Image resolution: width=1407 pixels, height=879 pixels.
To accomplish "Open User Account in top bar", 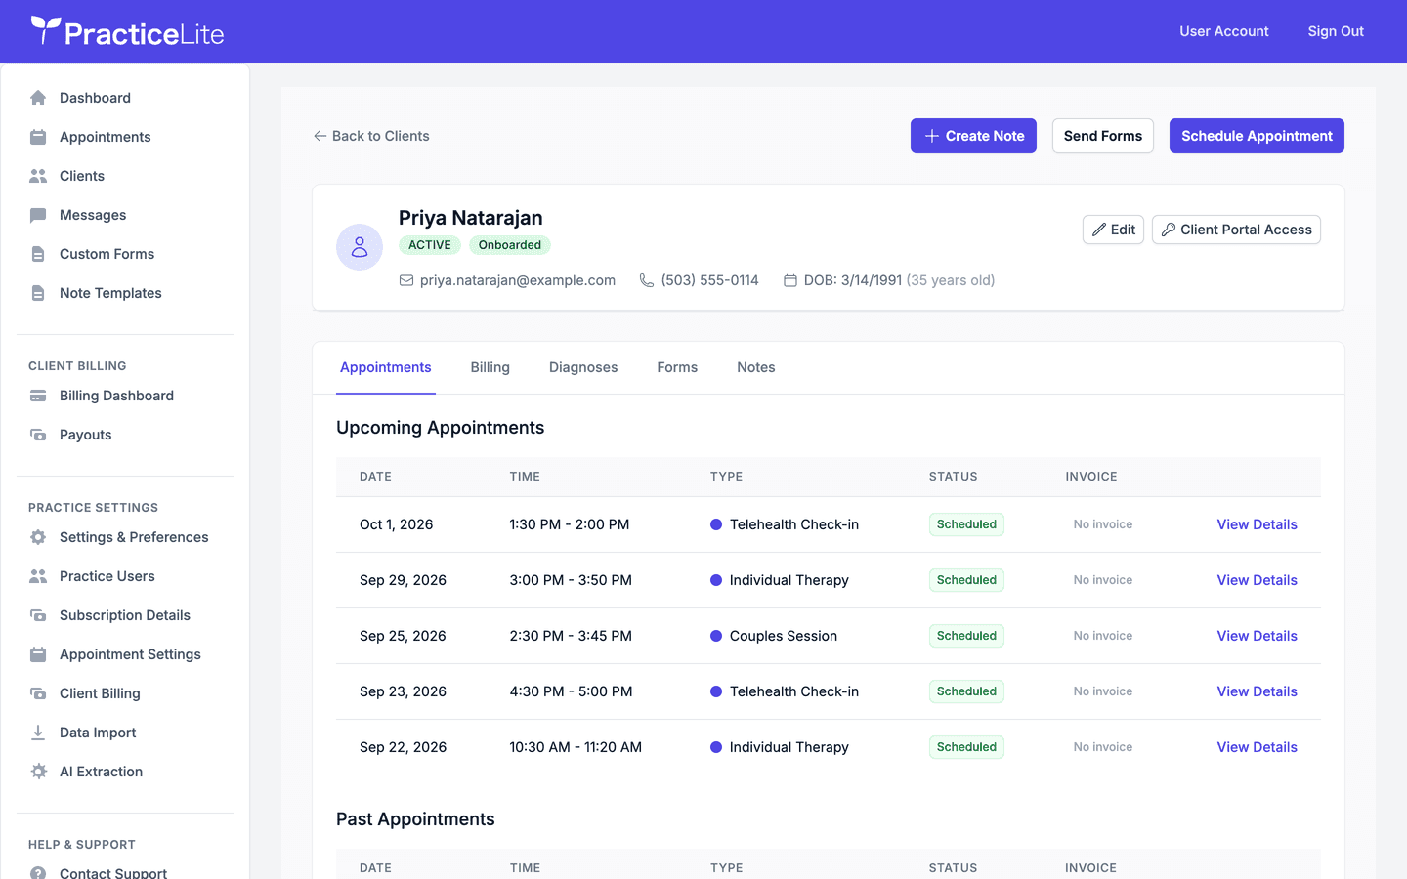I will tap(1224, 31).
